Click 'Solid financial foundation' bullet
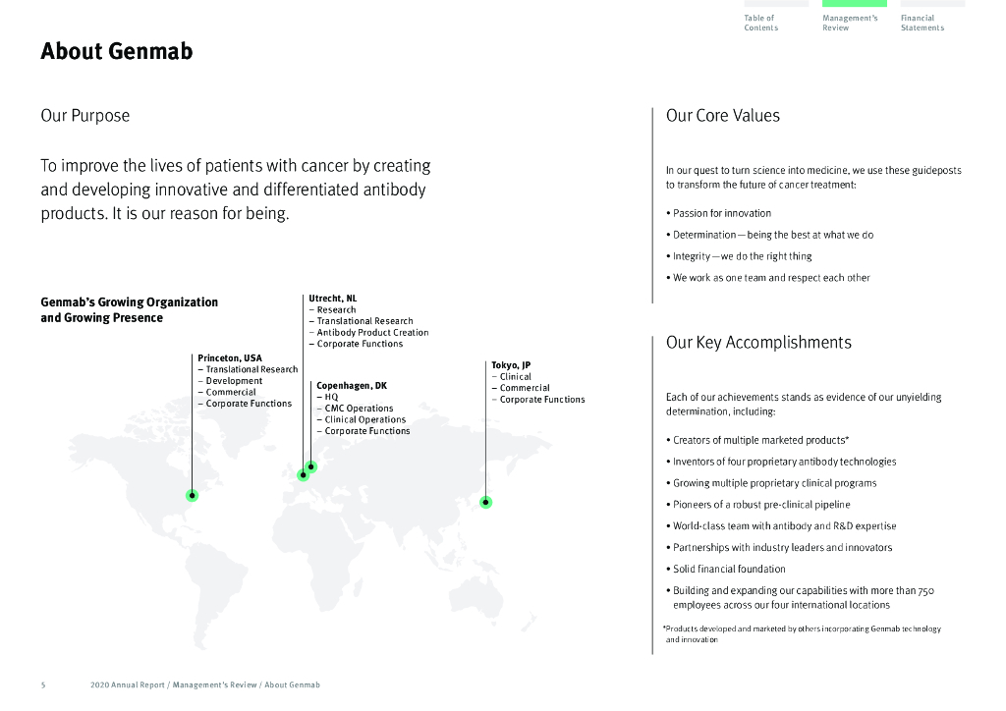The height and width of the screenshot is (711, 1006). pyautogui.click(x=726, y=569)
